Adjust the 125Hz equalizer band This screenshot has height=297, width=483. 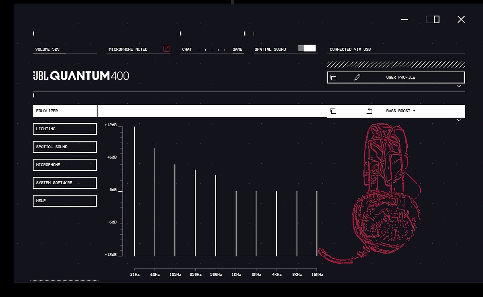tap(175, 210)
